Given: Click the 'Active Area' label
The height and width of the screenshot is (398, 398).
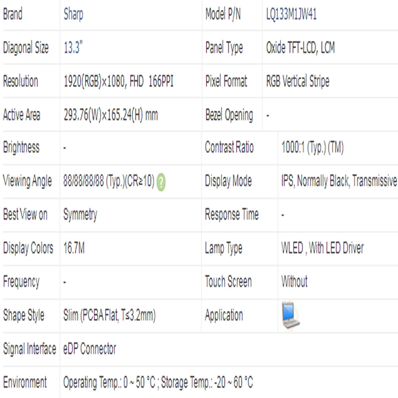Looking at the screenshot, I should pyautogui.click(x=21, y=115).
